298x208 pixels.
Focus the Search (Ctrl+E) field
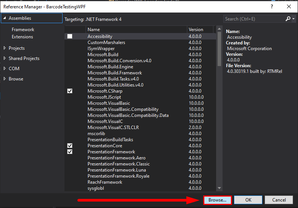[255, 19]
